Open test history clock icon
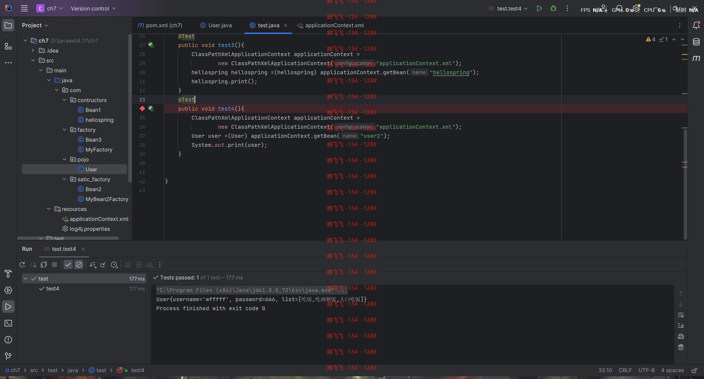Screen dimensions: 704x379 click(x=114, y=265)
